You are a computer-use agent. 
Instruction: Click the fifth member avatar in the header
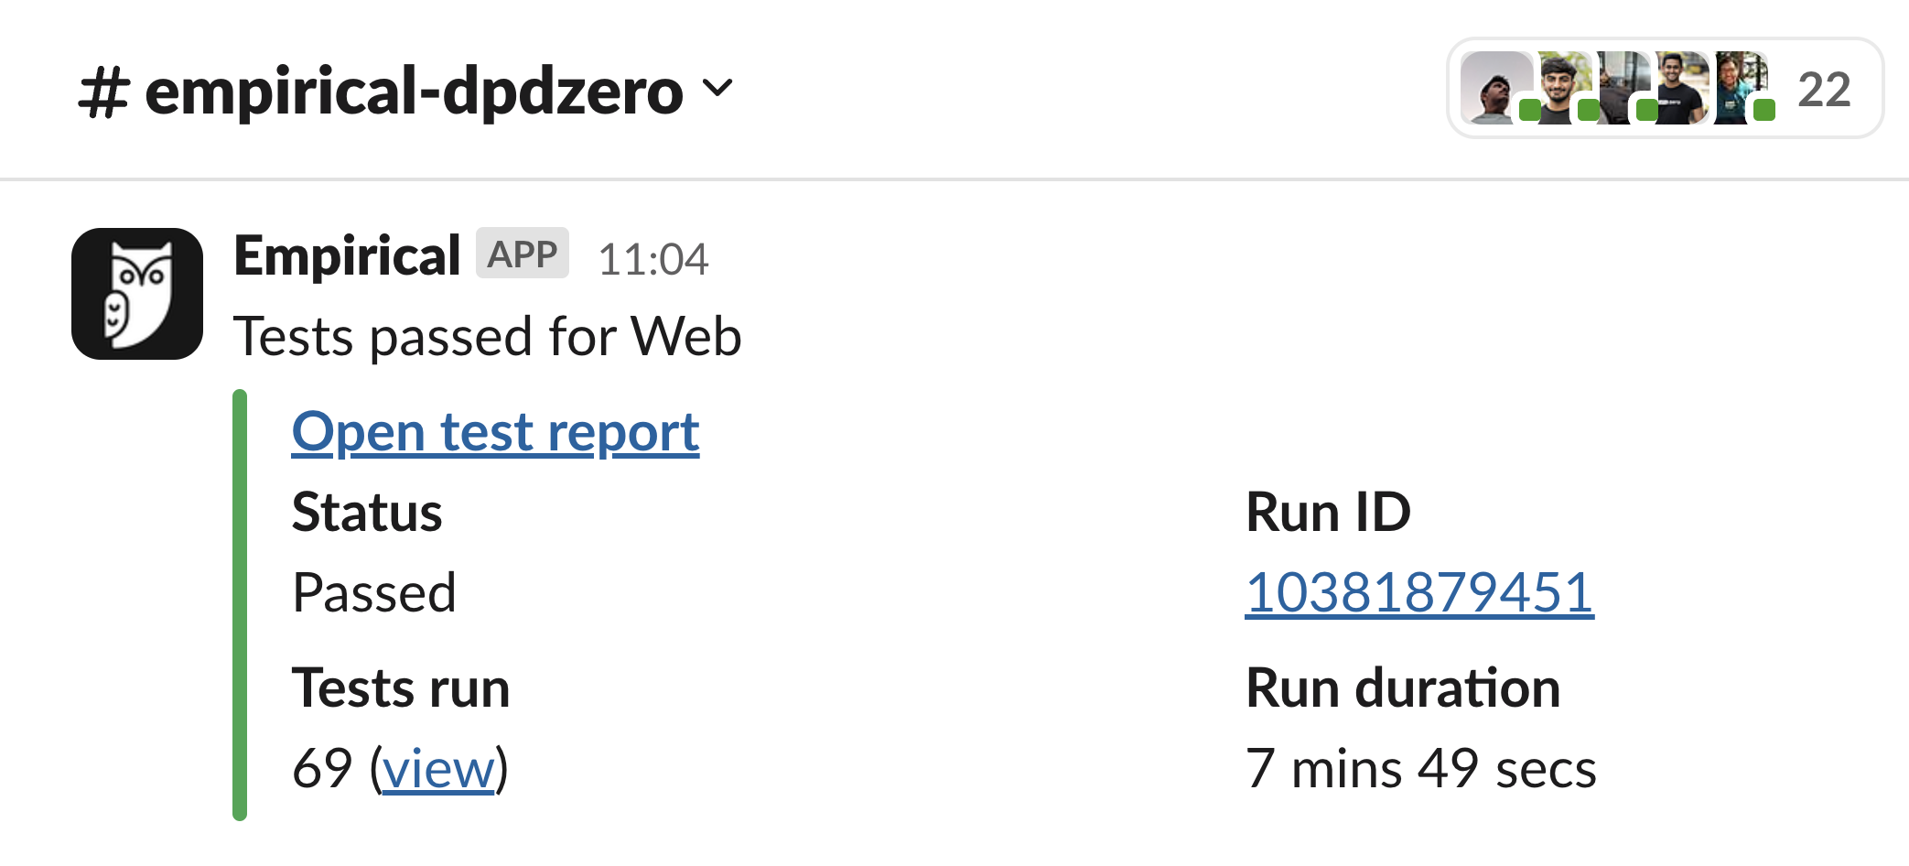pyautogui.click(x=1741, y=88)
